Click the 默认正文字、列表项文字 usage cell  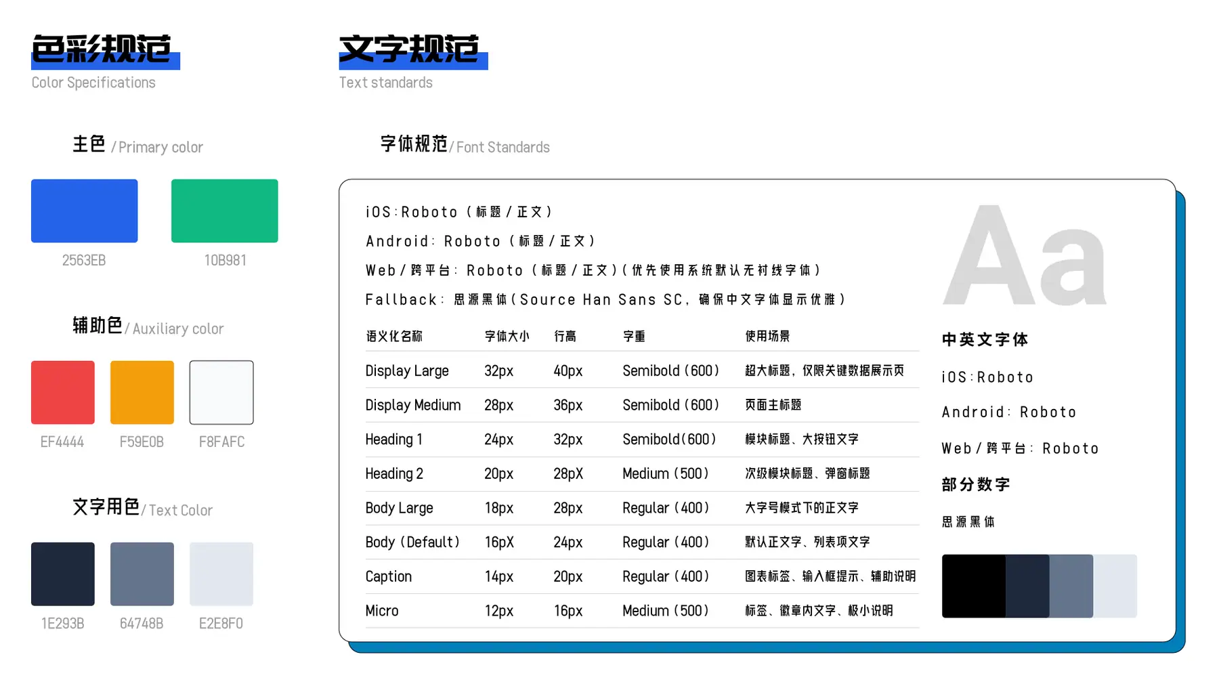807,542
